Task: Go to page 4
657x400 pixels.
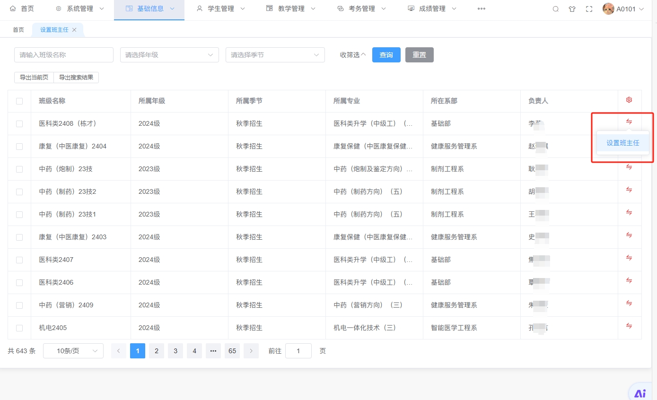Action: (194, 351)
